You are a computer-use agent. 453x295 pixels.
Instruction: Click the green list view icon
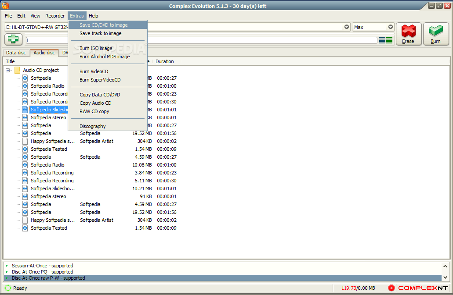[389, 40]
